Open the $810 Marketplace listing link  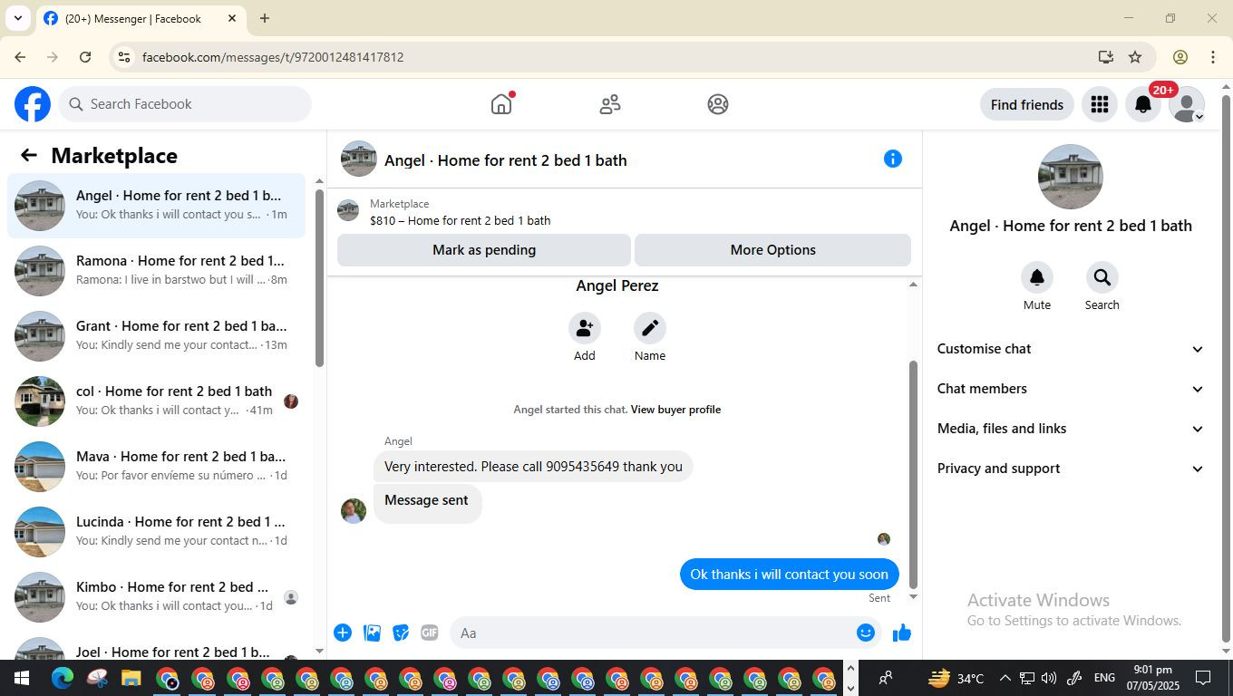click(460, 220)
